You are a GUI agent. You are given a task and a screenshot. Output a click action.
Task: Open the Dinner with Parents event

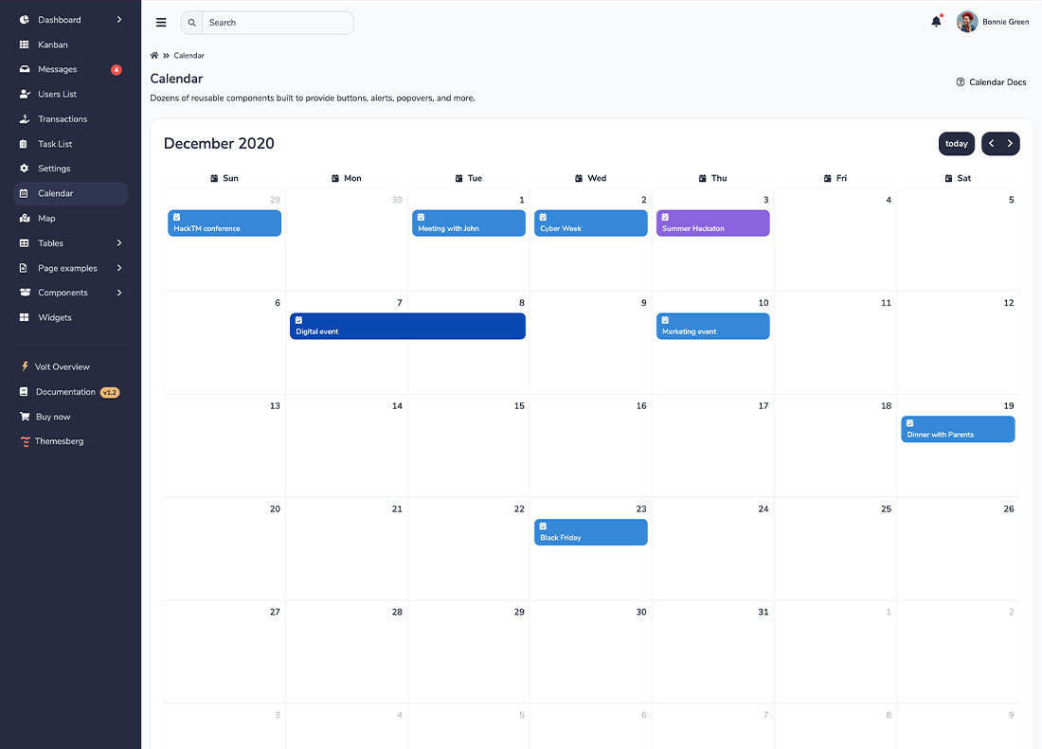(958, 429)
